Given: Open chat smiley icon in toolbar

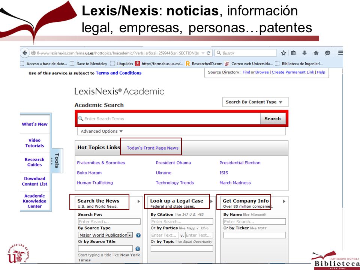Looking at the screenshot, I should [328, 53].
